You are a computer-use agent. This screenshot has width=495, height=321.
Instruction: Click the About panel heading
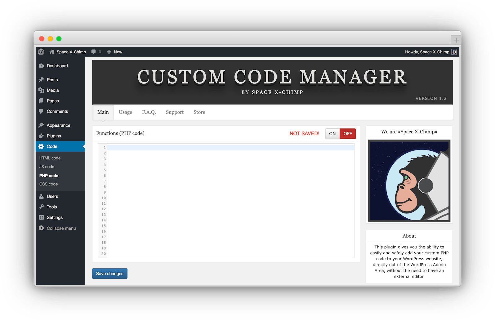[409, 236]
